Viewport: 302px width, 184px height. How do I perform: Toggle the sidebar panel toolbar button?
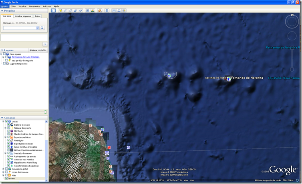click(x=53, y=10)
